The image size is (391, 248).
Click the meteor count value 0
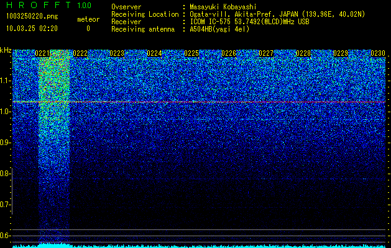coord(88,29)
